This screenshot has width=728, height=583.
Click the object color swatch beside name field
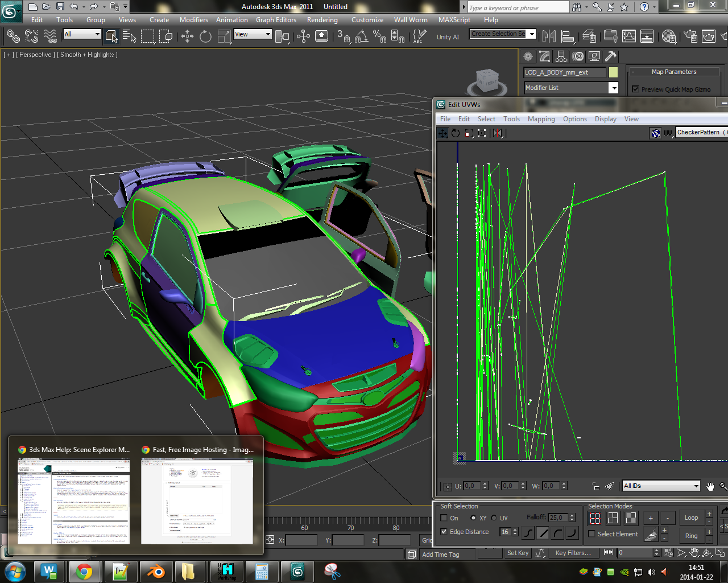(x=613, y=72)
